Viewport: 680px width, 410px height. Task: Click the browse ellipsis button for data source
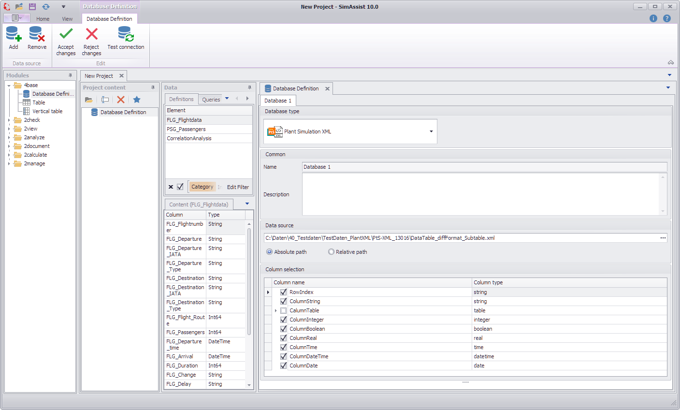click(x=663, y=238)
